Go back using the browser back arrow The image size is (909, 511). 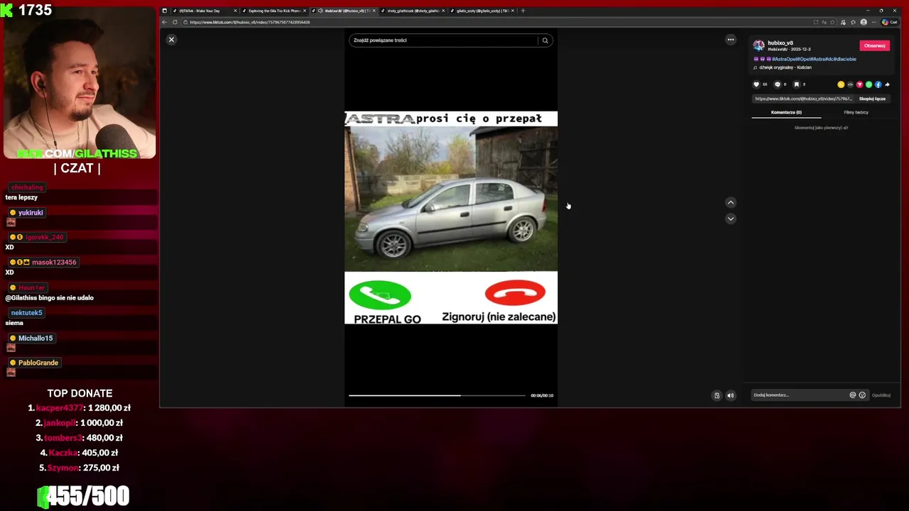(164, 22)
